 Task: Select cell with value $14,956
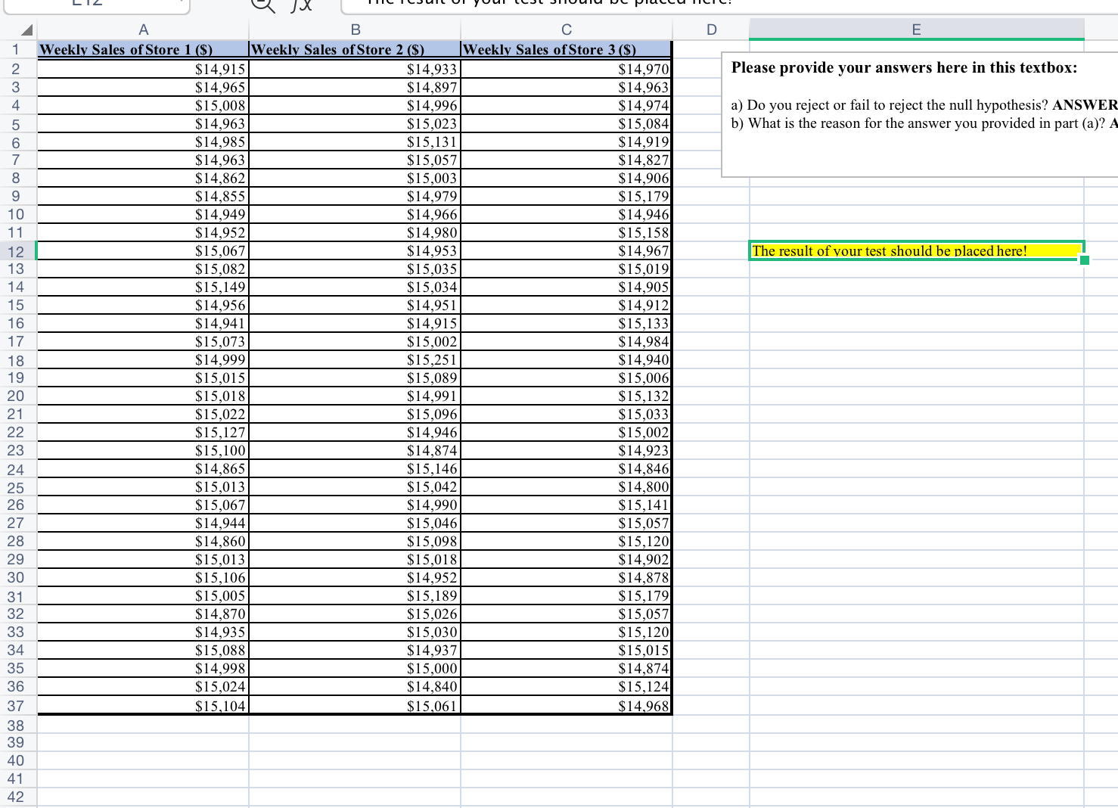tap(143, 305)
